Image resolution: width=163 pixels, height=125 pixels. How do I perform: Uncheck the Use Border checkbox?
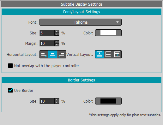[x=10, y=90]
